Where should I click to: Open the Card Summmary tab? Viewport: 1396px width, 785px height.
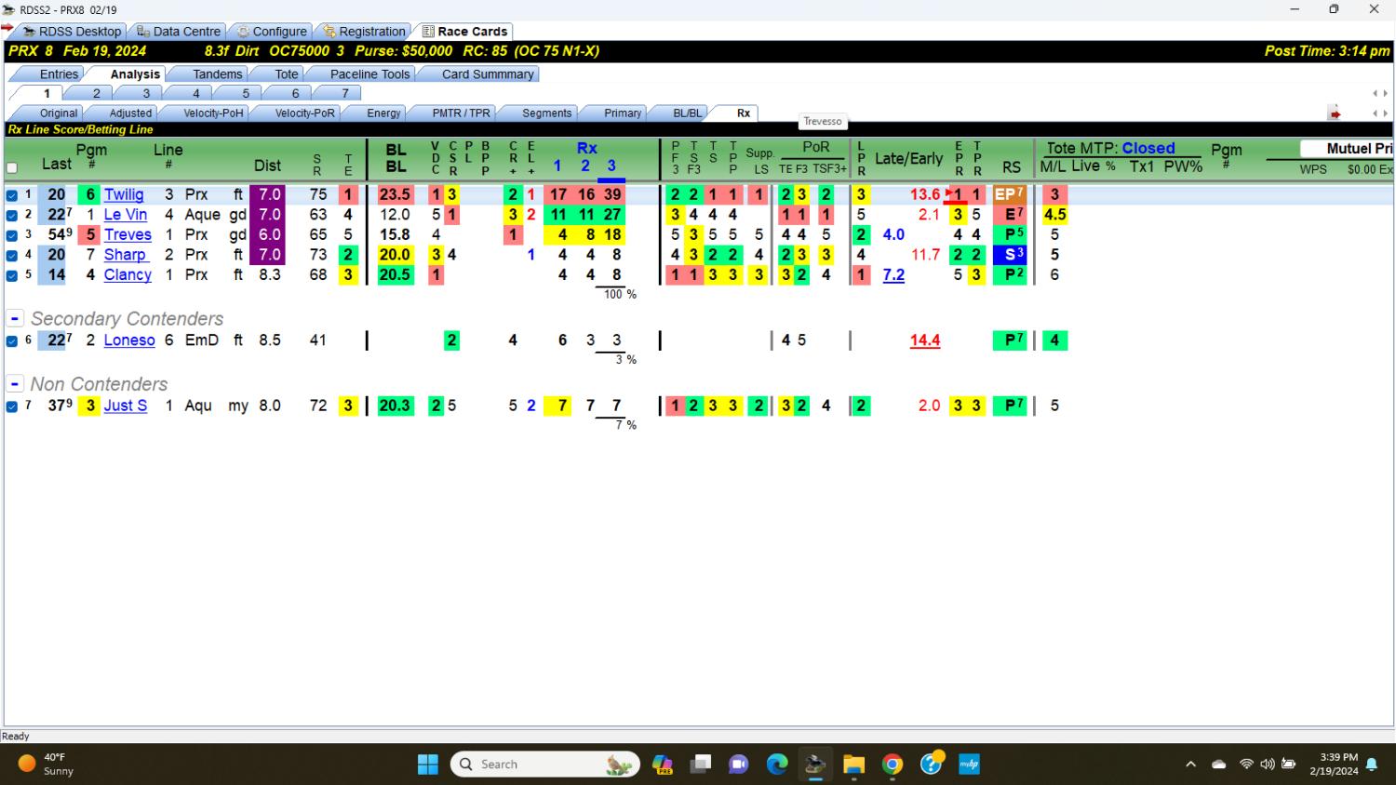(x=488, y=74)
